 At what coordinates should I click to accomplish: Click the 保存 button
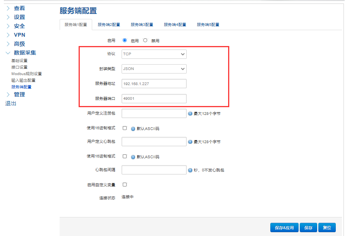pyautogui.click(x=309, y=227)
